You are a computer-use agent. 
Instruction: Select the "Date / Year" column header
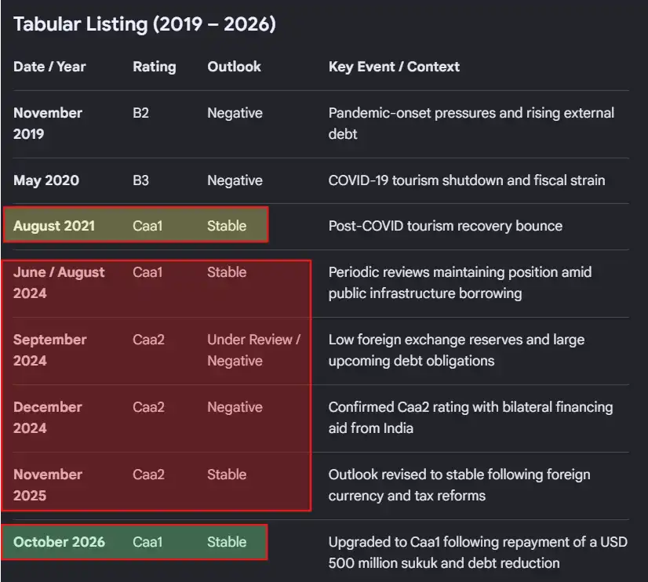tap(49, 67)
